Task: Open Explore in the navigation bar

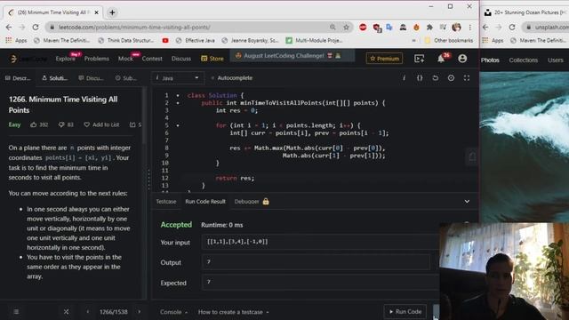Action: 65,59
